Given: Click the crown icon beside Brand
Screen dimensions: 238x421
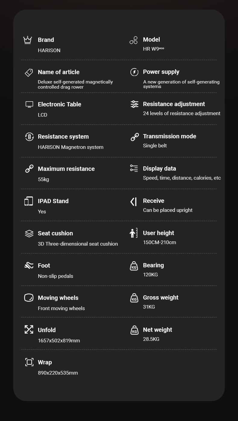Looking at the screenshot, I should [x=28, y=40].
